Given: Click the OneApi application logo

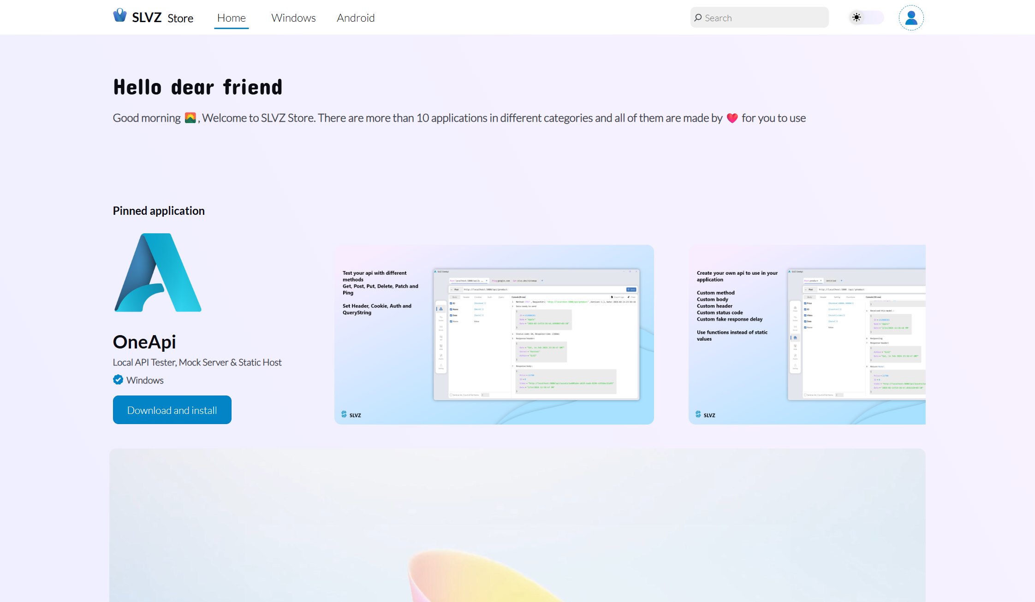Looking at the screenshot, I should click(x=158, y=272).
